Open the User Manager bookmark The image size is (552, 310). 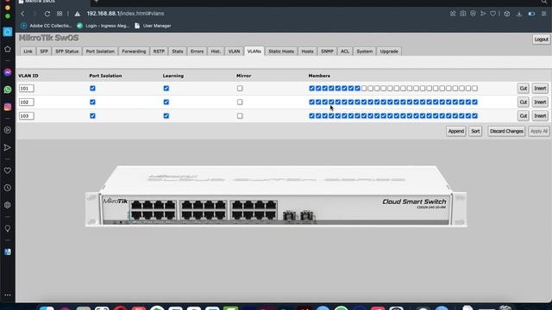[x=153, y=26]
